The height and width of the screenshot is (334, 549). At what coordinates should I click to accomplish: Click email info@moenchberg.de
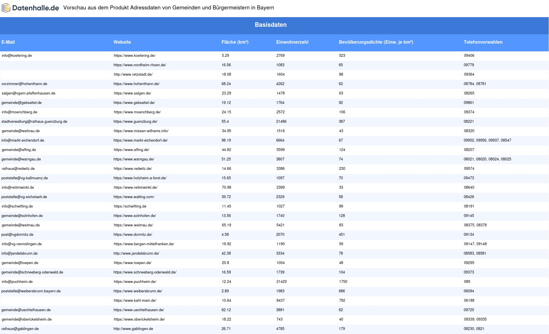19,112
